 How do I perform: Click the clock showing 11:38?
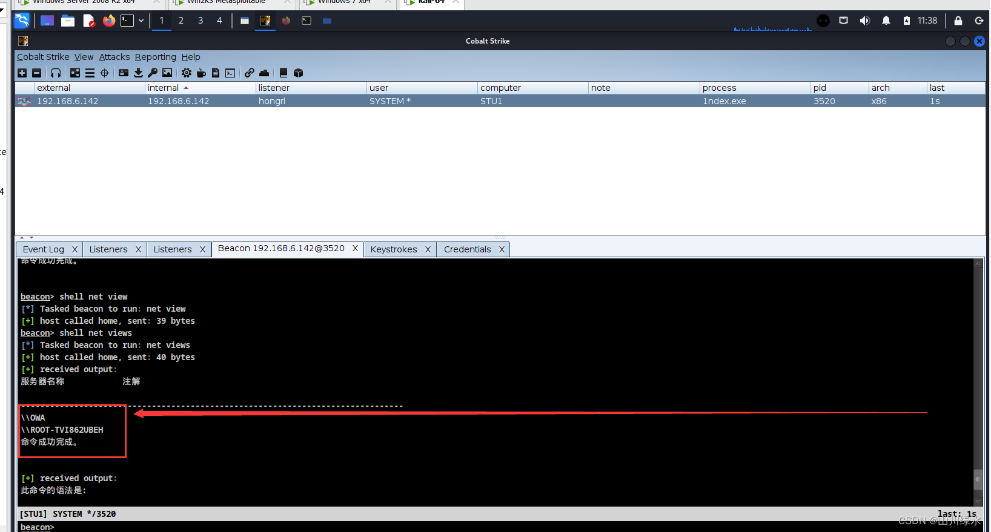coord(927,21)
